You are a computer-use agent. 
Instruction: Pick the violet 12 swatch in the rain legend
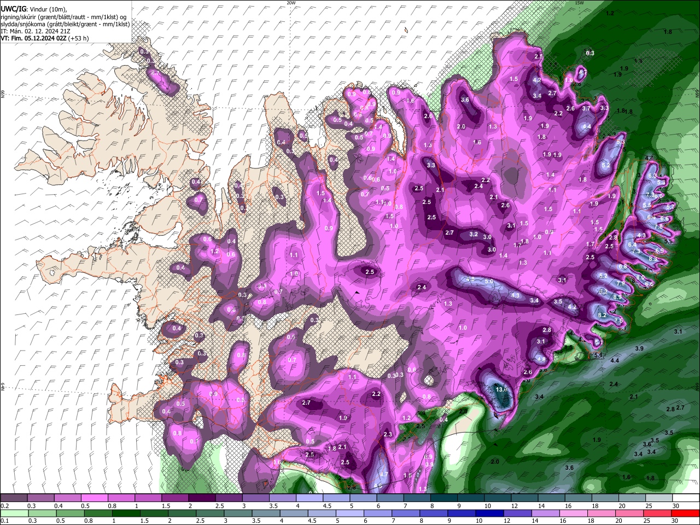coord(518,513)
